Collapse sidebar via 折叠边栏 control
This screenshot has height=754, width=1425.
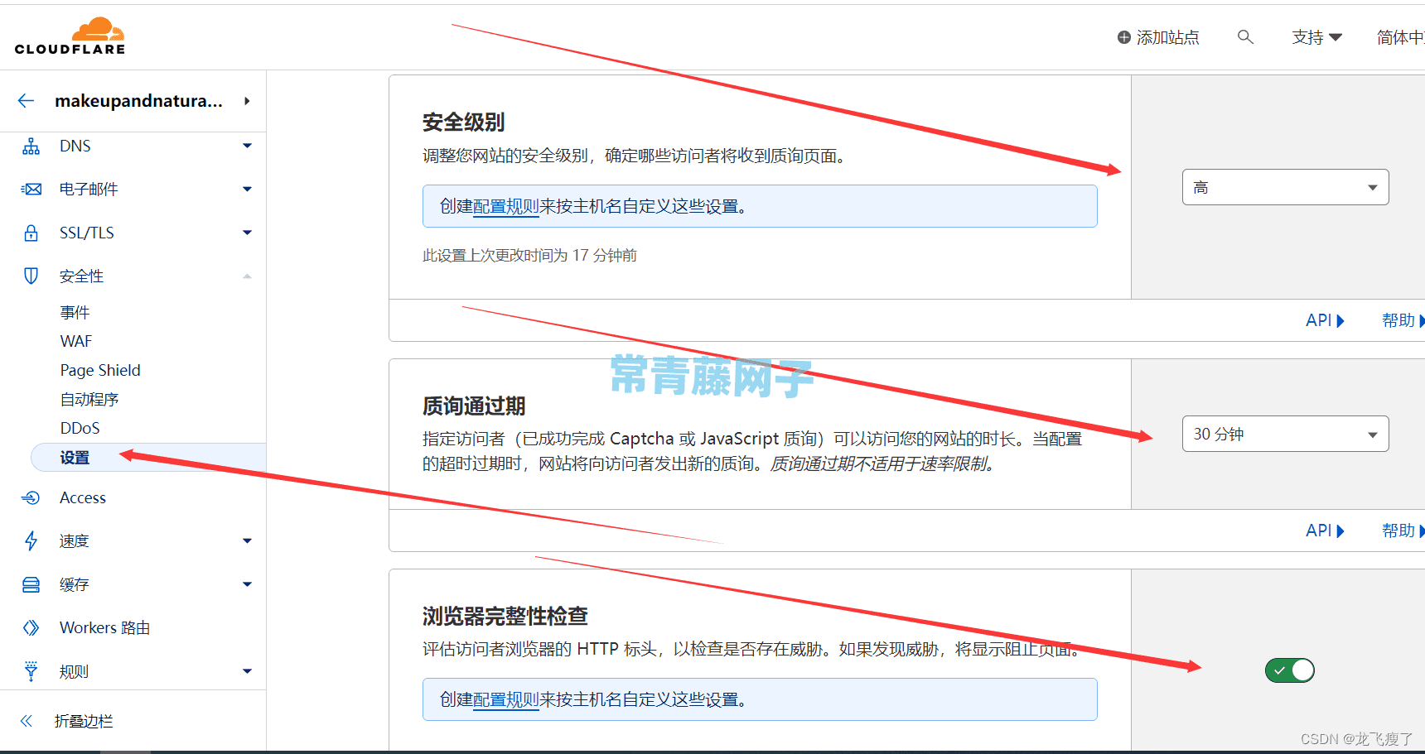26,721
